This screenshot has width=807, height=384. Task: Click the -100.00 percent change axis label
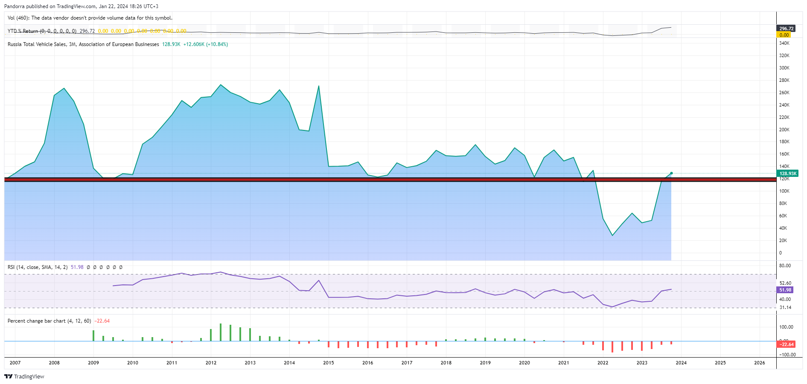click(787, 355)
